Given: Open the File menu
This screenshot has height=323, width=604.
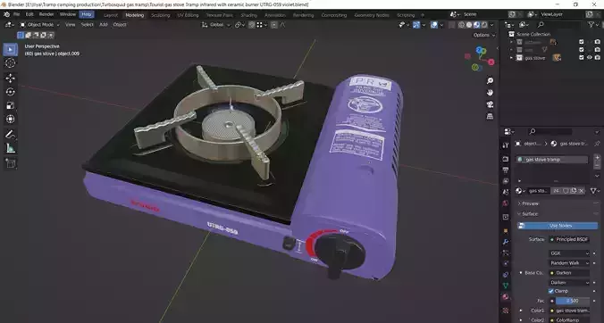Looking at the screenshot, I should tap(16, 14).
